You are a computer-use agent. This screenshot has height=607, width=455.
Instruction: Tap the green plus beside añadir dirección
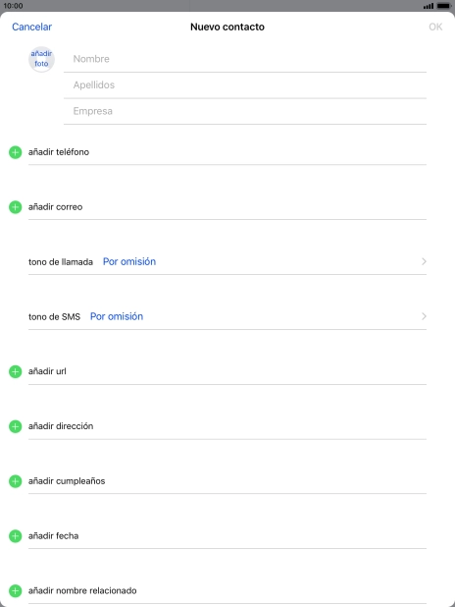click(x=15, y=426)
